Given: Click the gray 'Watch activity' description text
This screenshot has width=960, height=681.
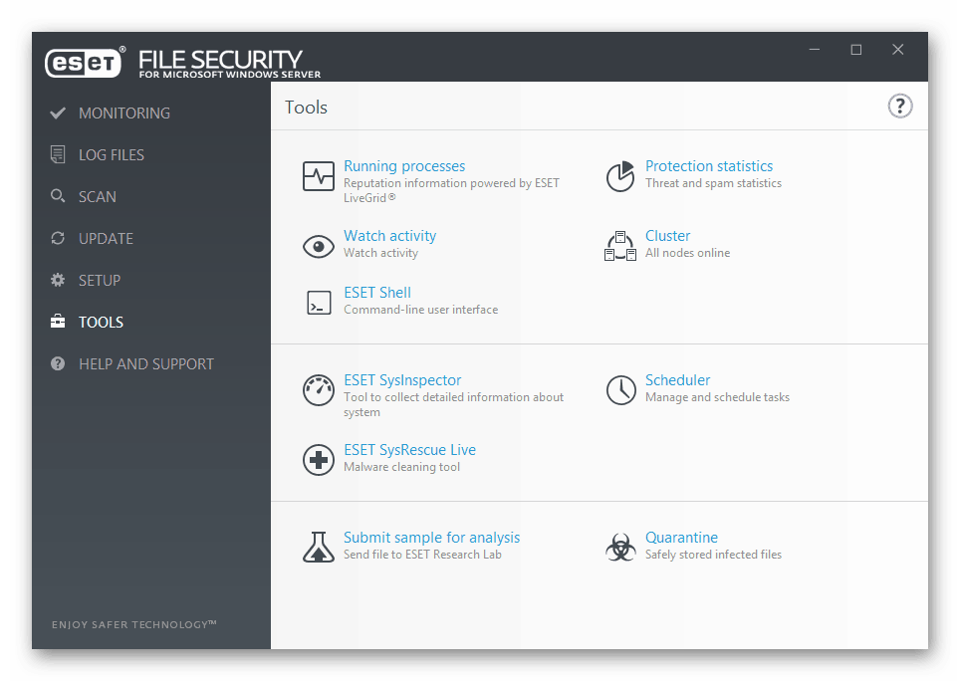Looking at the screenshot, I should 380,253.
